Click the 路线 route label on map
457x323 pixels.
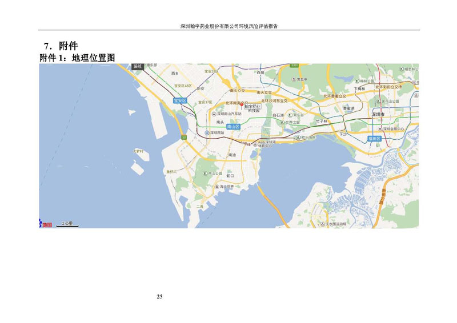coord(138,67)
